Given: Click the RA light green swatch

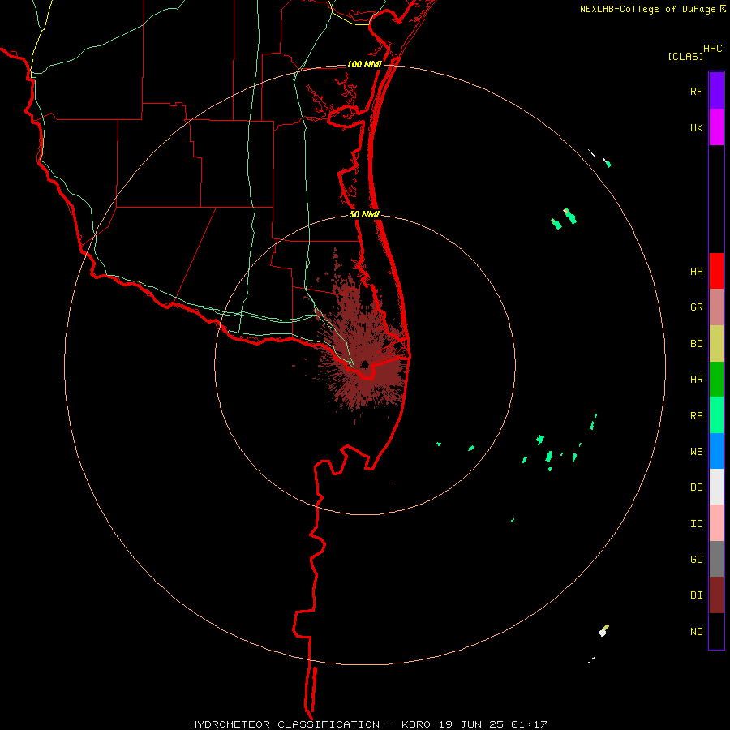Looking at the screenshot, I should click(x=716, y=415).
